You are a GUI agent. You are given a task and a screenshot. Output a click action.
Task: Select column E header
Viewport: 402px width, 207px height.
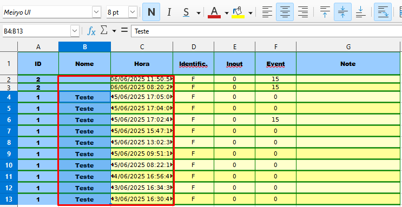coord(235,46)
